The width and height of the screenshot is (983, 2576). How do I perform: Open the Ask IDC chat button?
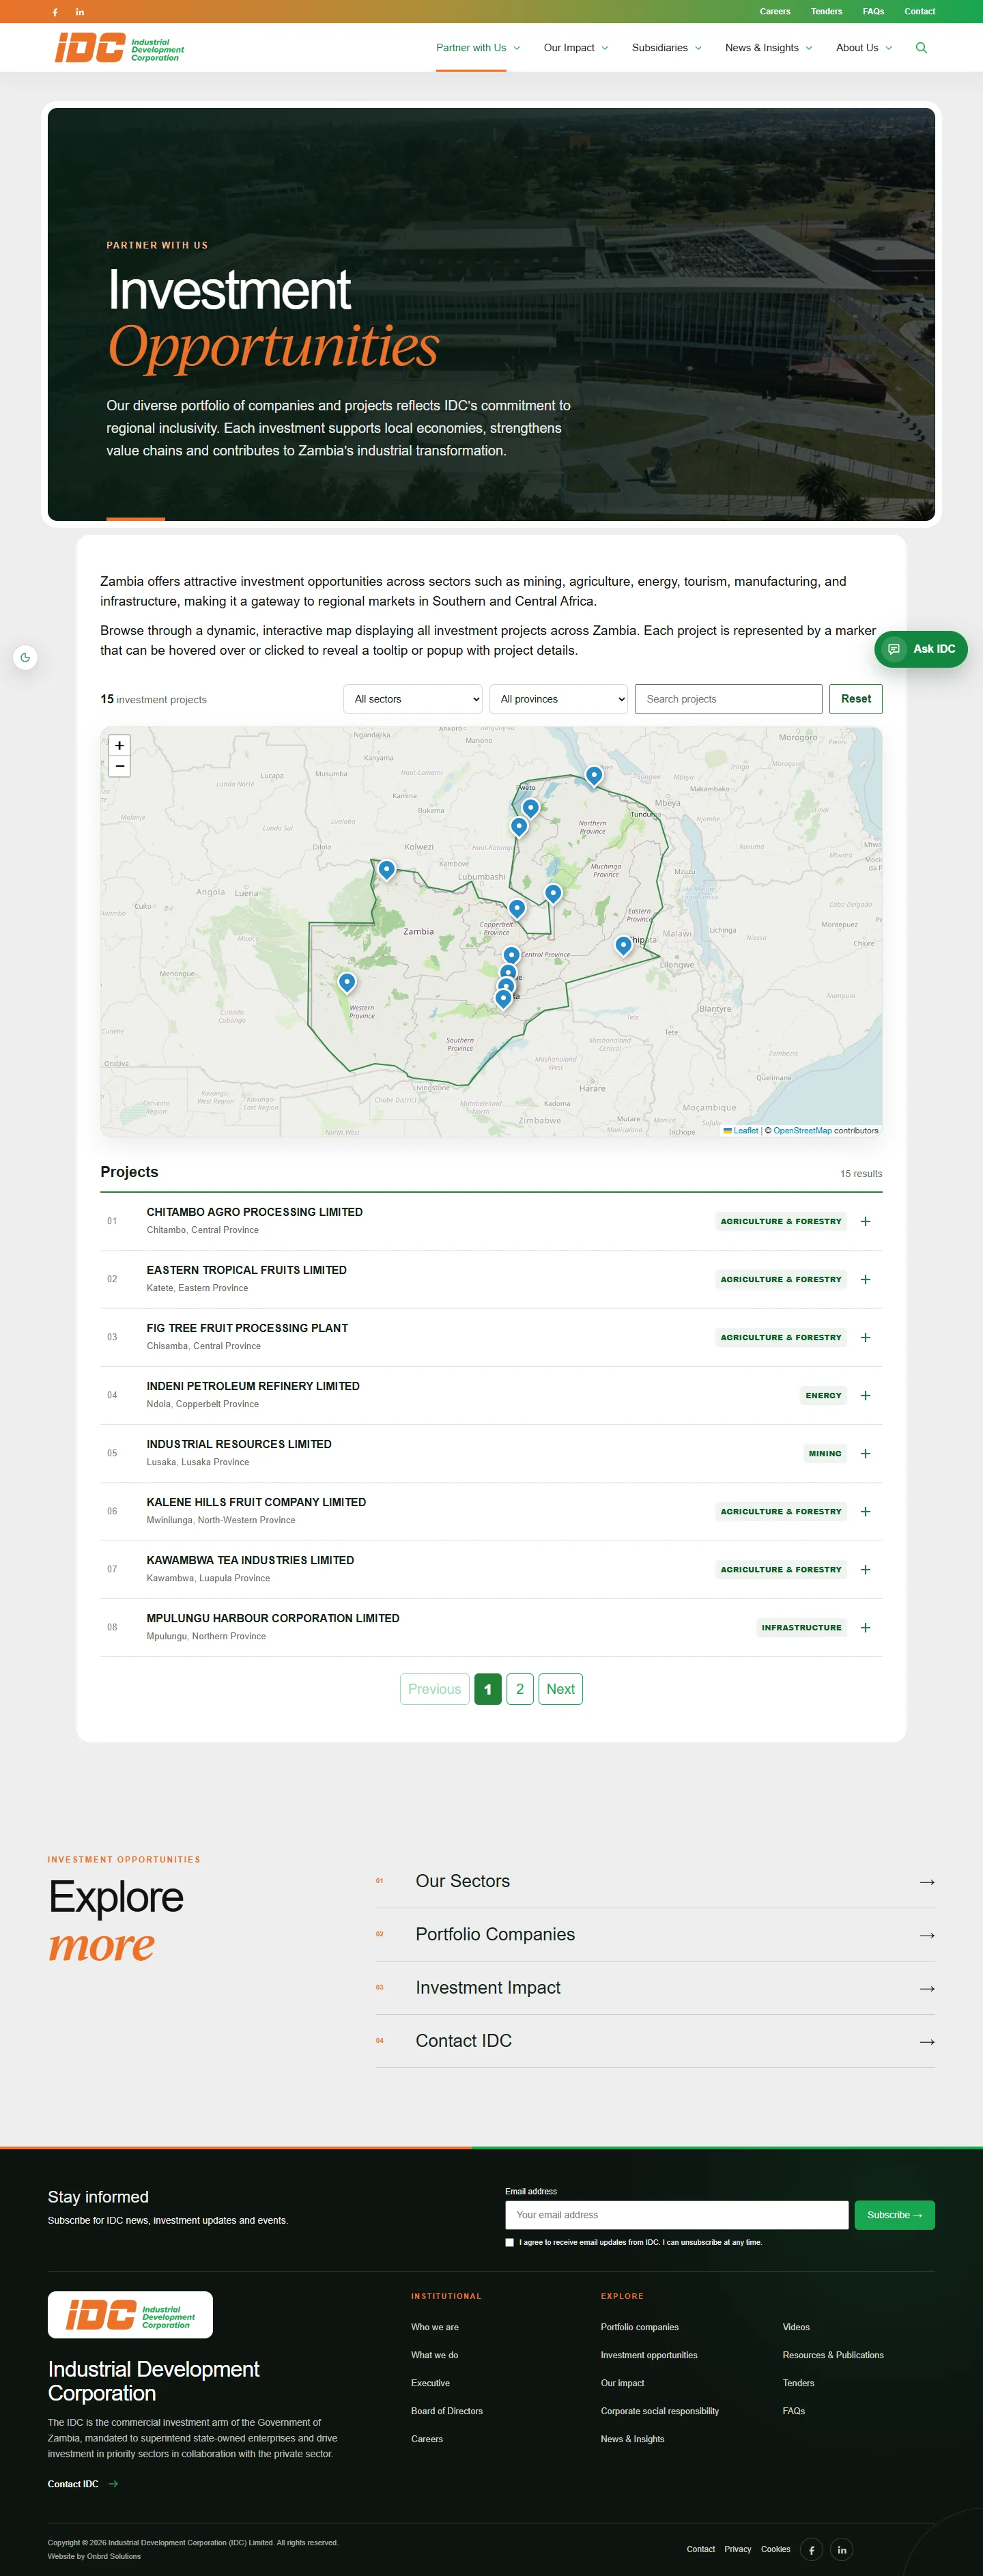point(921,649)
